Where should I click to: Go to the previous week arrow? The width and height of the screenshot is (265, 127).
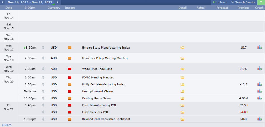(2, 2)
